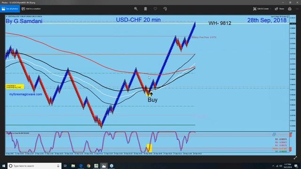Open the Edit & Create dropdown
Screen dimensions: 301x169
(262, 9)
